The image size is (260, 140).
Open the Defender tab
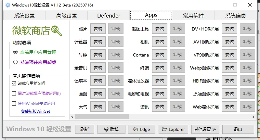(109, 16)
